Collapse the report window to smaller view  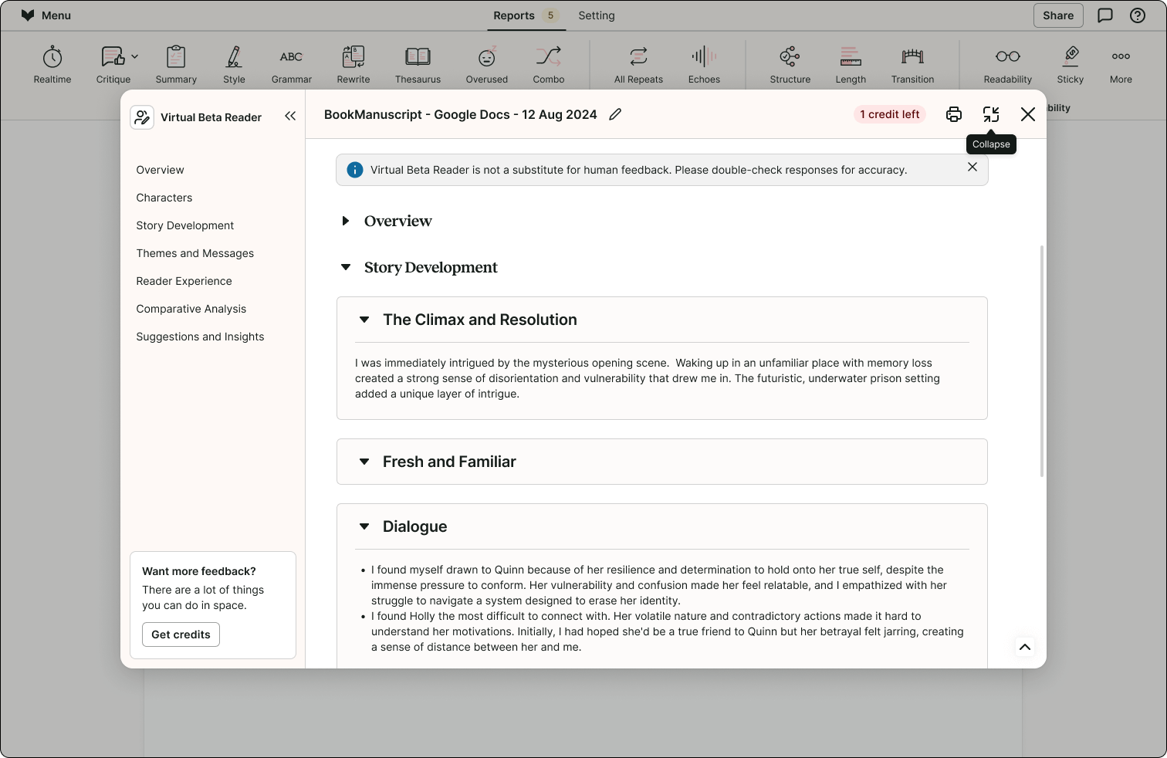click(x=991, y=113)
